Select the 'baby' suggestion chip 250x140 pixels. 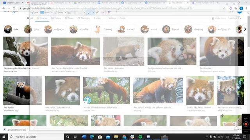[x=32, y=29]
